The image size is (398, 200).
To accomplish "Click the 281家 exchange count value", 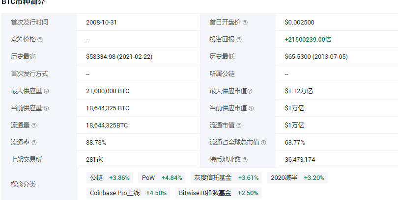I will point(94,160).
